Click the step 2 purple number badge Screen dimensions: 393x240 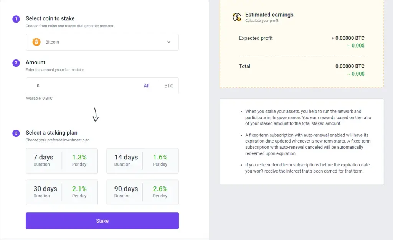click(x=16, y=63)
